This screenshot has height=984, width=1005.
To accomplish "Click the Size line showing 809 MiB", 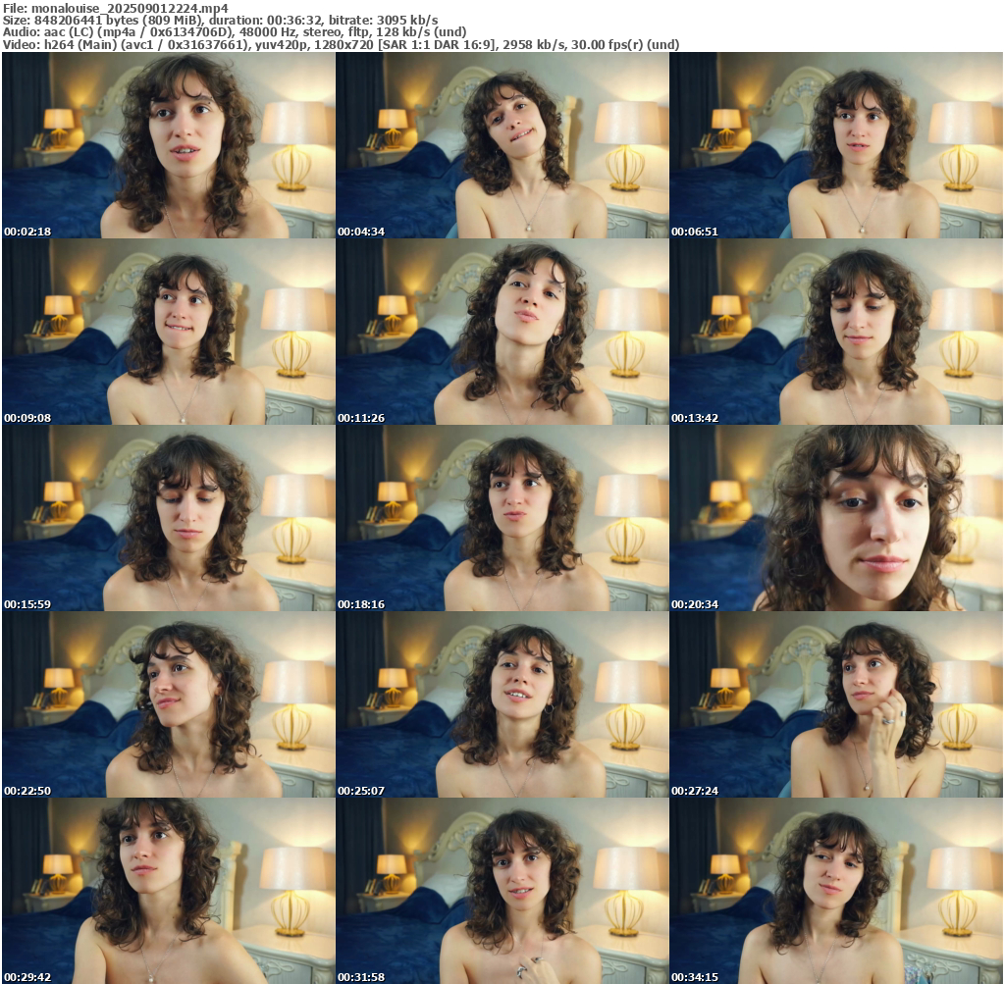I will coord(221,21).
